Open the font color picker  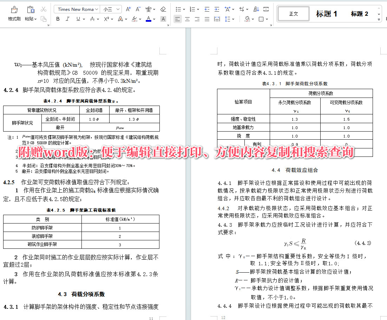[149, 19]
